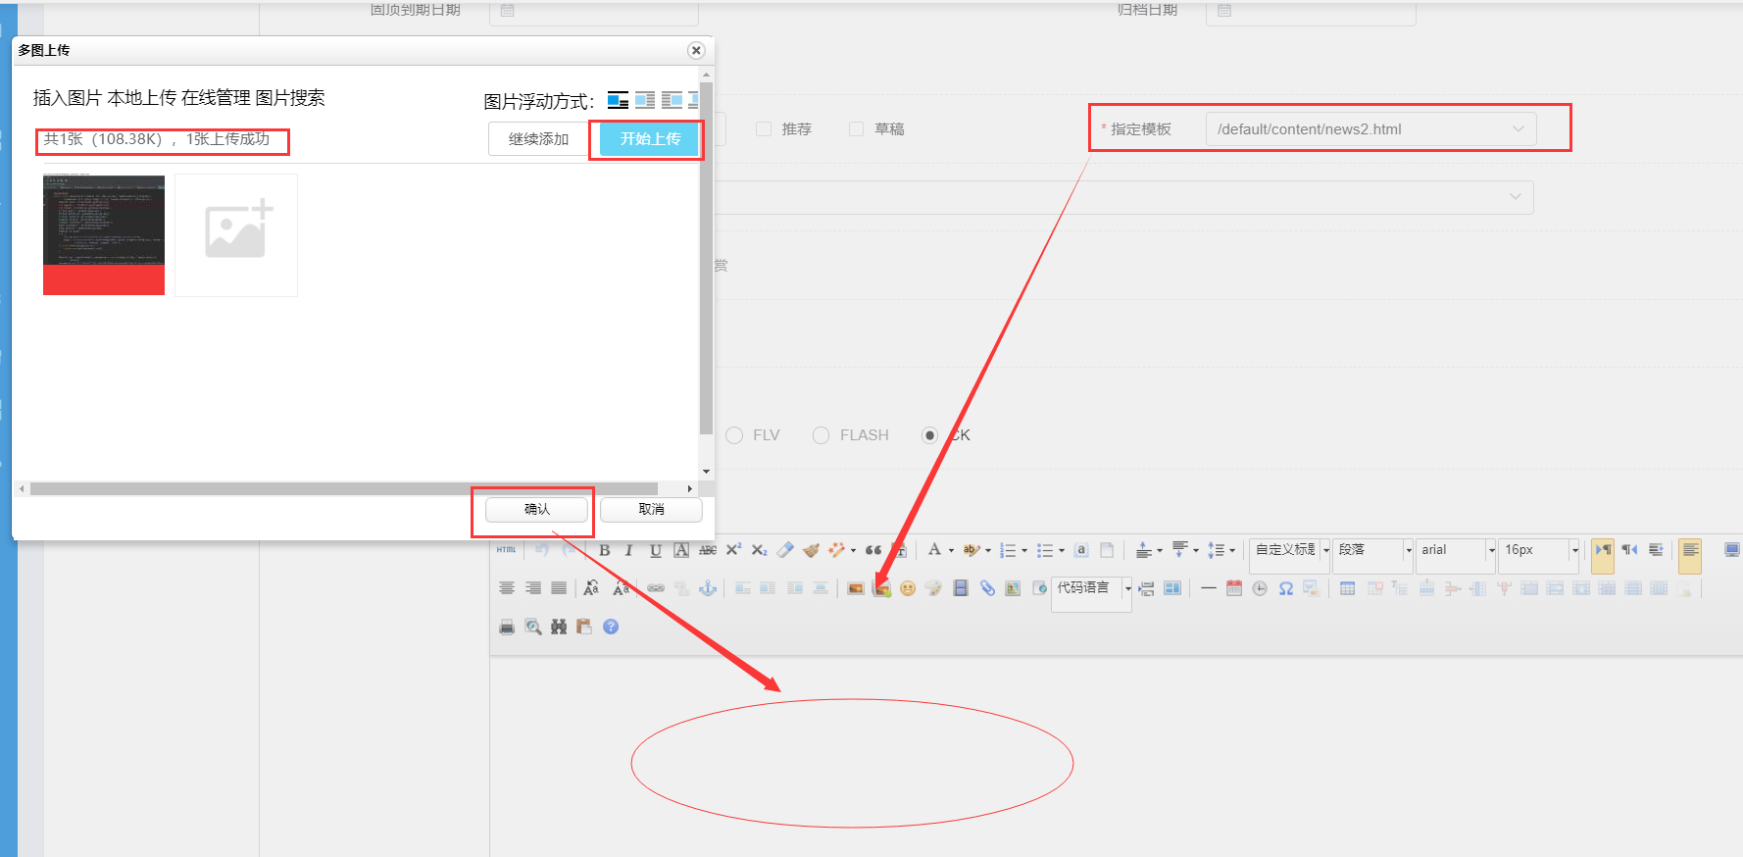Viewport: 1743px width, 857px height.
Task: Select the uploaded code screenshot thumbnail
Action: 104,235
